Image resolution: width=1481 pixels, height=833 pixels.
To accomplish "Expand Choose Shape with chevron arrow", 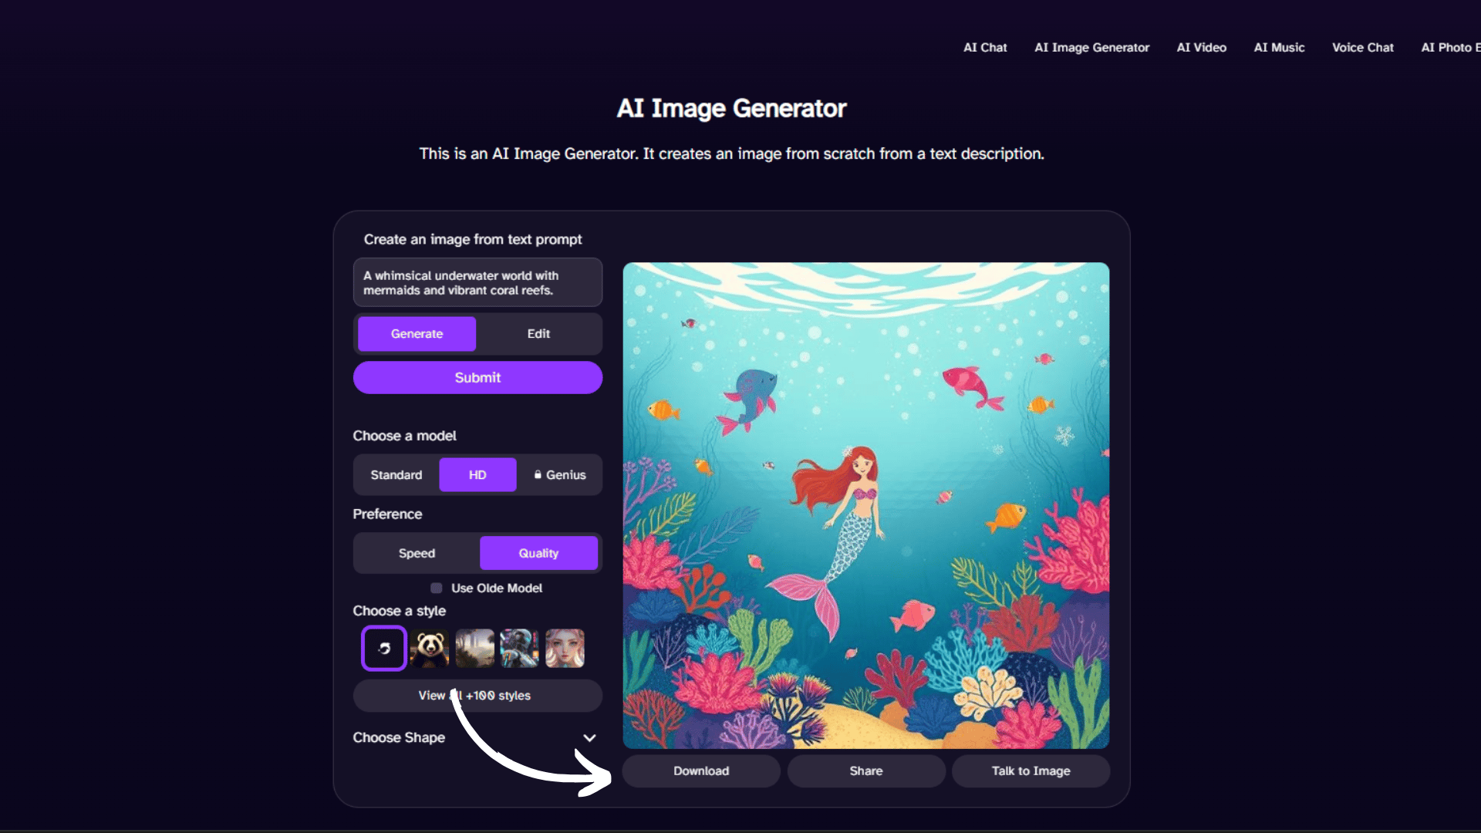I will tap(589, 738).
